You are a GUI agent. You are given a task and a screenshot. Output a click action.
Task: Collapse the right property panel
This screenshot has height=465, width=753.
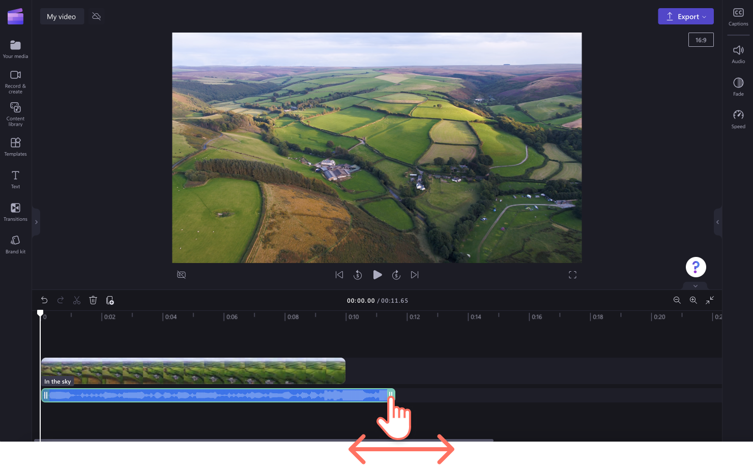tap(718, 222)
